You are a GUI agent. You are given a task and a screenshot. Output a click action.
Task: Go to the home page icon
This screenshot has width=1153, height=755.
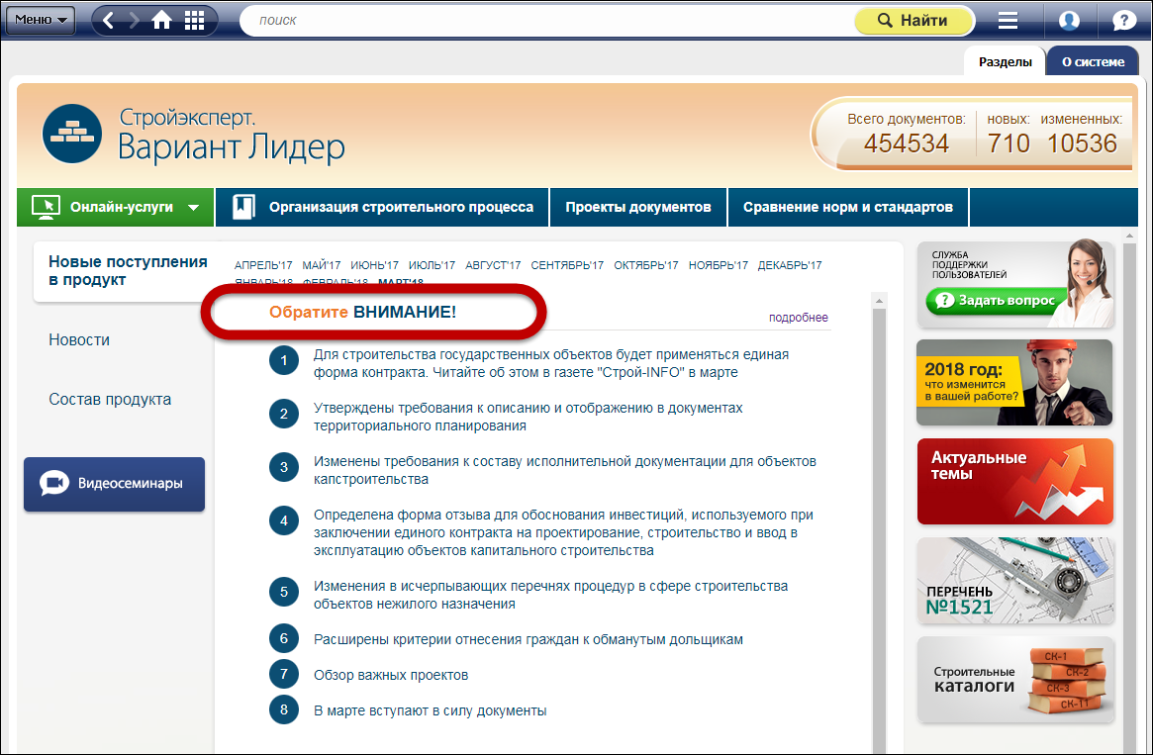click(161, 20)
